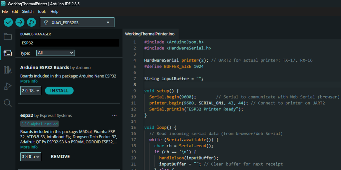Open the Library Manager books icon
Viewport: 341px width, 170px height.
8,70
